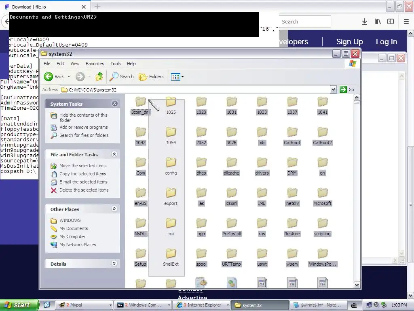
Task: Expand the Details panel
Action: tap(114, 263)
